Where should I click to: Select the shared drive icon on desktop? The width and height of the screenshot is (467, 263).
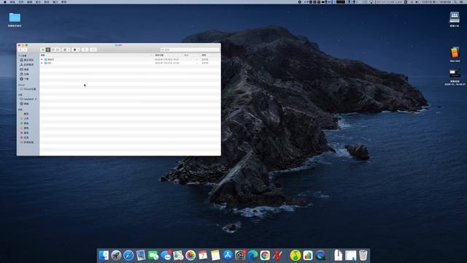click(454, 18)
